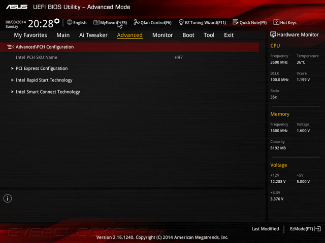This screenshot has width=325, height=243.
Task: Launch Qfan Control(F6)
Action: (156, 22)
